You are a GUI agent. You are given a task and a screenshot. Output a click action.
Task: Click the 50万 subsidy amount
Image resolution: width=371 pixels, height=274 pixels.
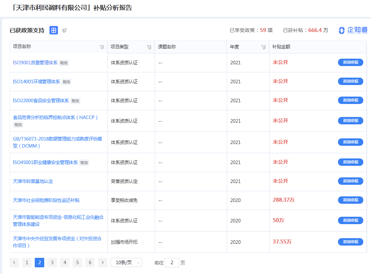click(x=278, y=220)
